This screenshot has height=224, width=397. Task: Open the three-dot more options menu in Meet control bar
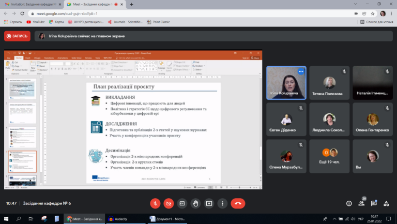click(222, 203)
